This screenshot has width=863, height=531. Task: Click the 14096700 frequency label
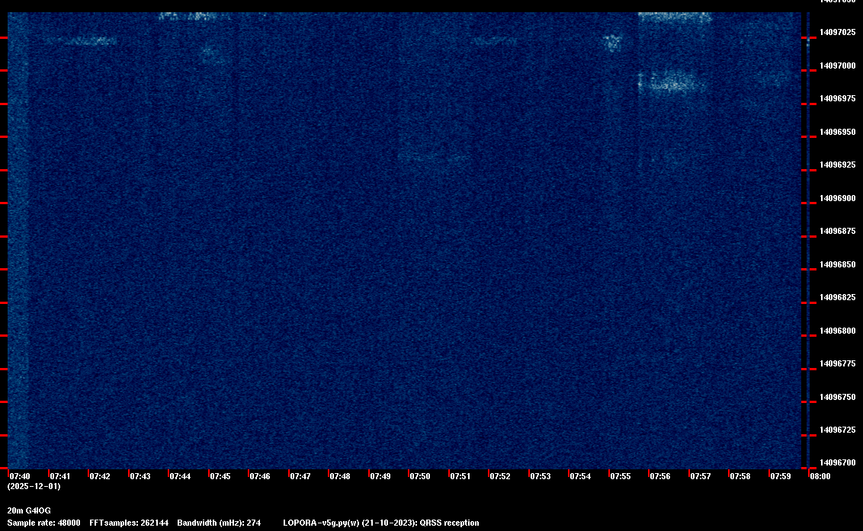(x=838, y=462)
